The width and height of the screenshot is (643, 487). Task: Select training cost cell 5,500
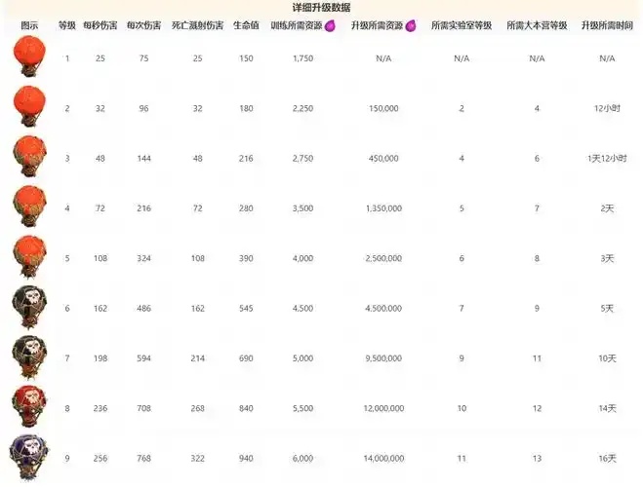click(x=302, y=408)
